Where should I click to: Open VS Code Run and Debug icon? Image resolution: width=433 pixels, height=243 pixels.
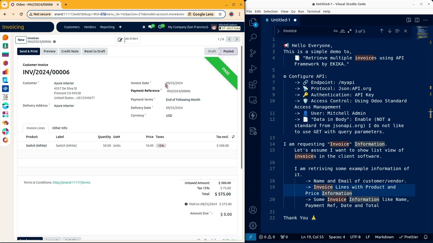click(253, 69)
